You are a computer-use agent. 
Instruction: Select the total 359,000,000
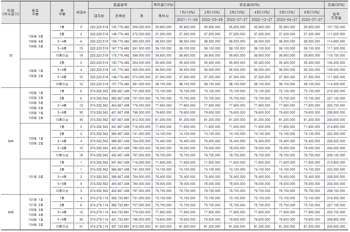(141, 27)
